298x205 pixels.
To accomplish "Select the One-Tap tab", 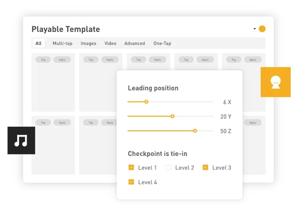I will pyautogui.click(x=162, y=43).
